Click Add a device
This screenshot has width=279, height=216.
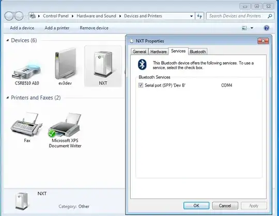pyautogui.click(x=22, y=28)
